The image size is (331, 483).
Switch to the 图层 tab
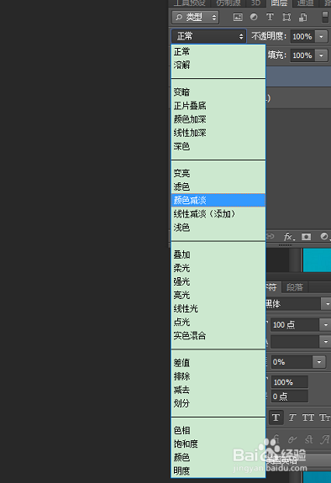(x=279, y=3)
